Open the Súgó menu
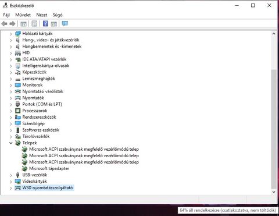 tap(58, 15)
